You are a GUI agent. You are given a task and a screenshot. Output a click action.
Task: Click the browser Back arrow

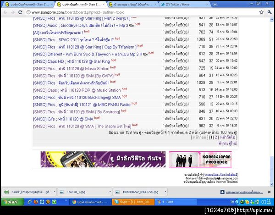click(x=5, y=12)
